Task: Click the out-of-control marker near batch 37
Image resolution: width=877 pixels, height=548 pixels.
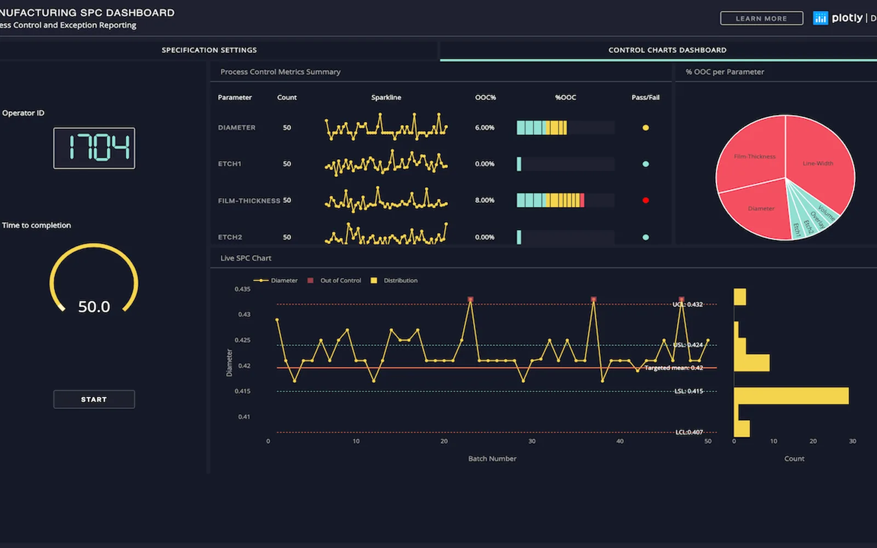Action: coord(594,300)
